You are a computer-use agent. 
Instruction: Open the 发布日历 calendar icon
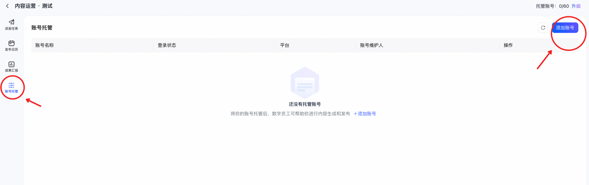pos(11,43)
